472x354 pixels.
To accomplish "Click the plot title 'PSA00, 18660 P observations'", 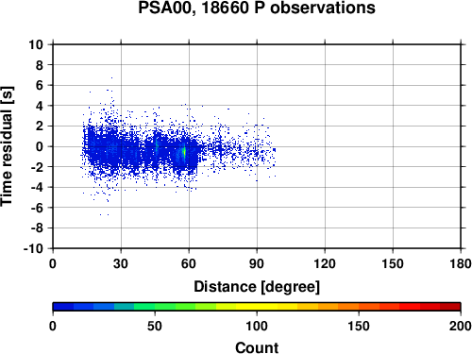I will coord(257,8).
